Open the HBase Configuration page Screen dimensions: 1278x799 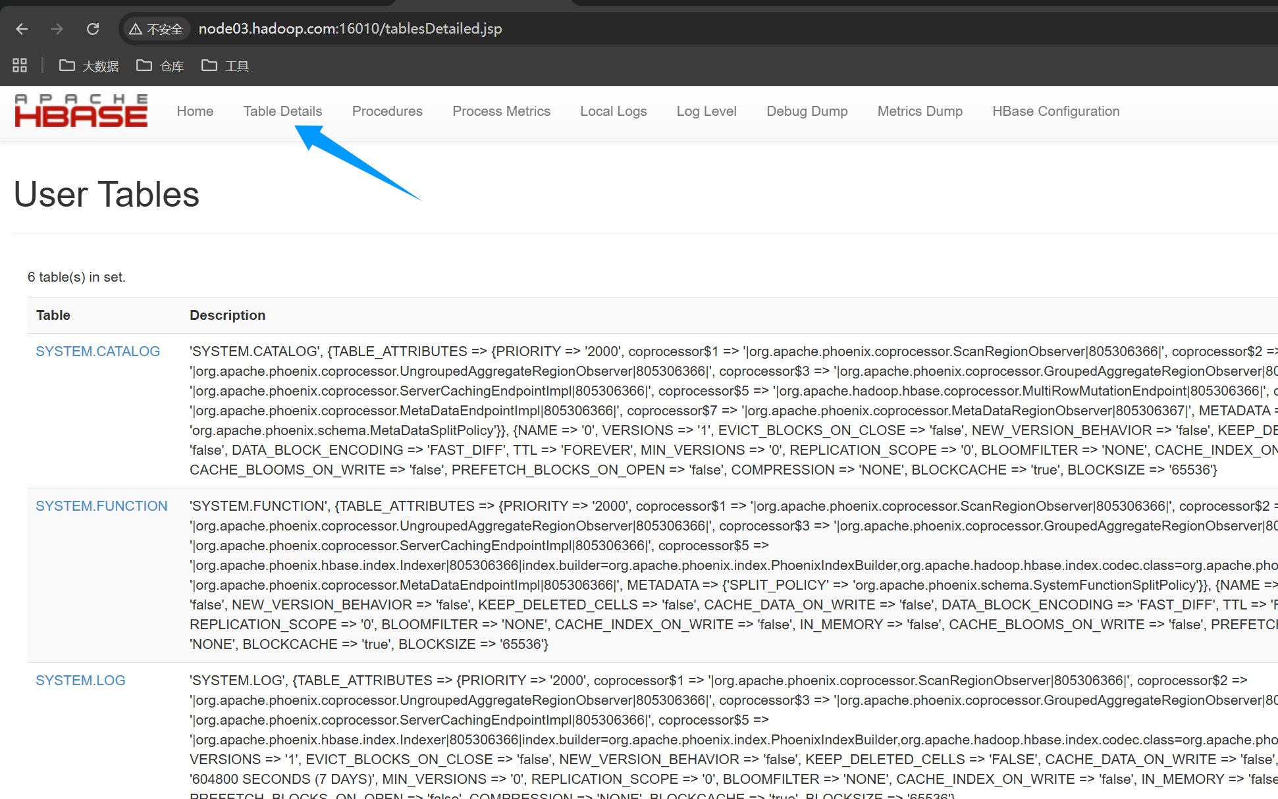coord(1055,111)
